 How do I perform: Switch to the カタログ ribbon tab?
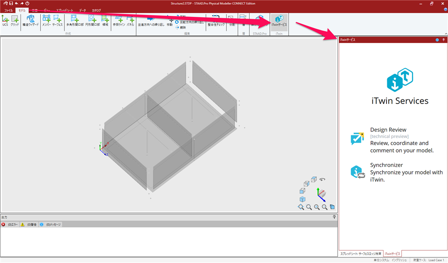pos(96,10)
